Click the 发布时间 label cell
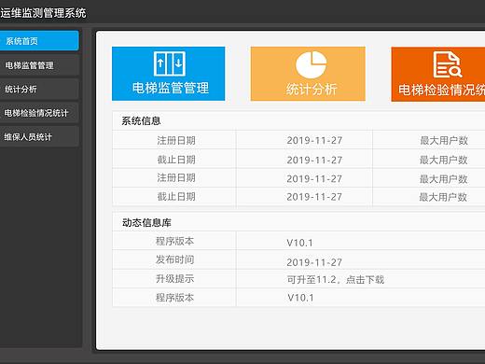This screenshot has height=364, width=485. [x=174, y=259]
